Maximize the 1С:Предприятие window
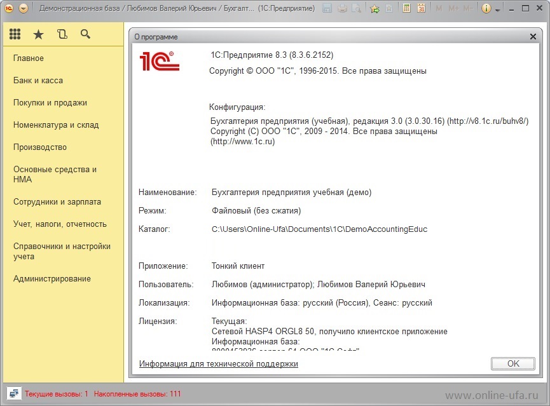The width and height of the screenshot is (550, 406). coord(525,8)
